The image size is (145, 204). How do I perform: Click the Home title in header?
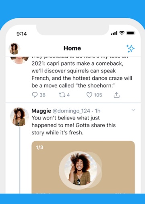coord(72,48)
